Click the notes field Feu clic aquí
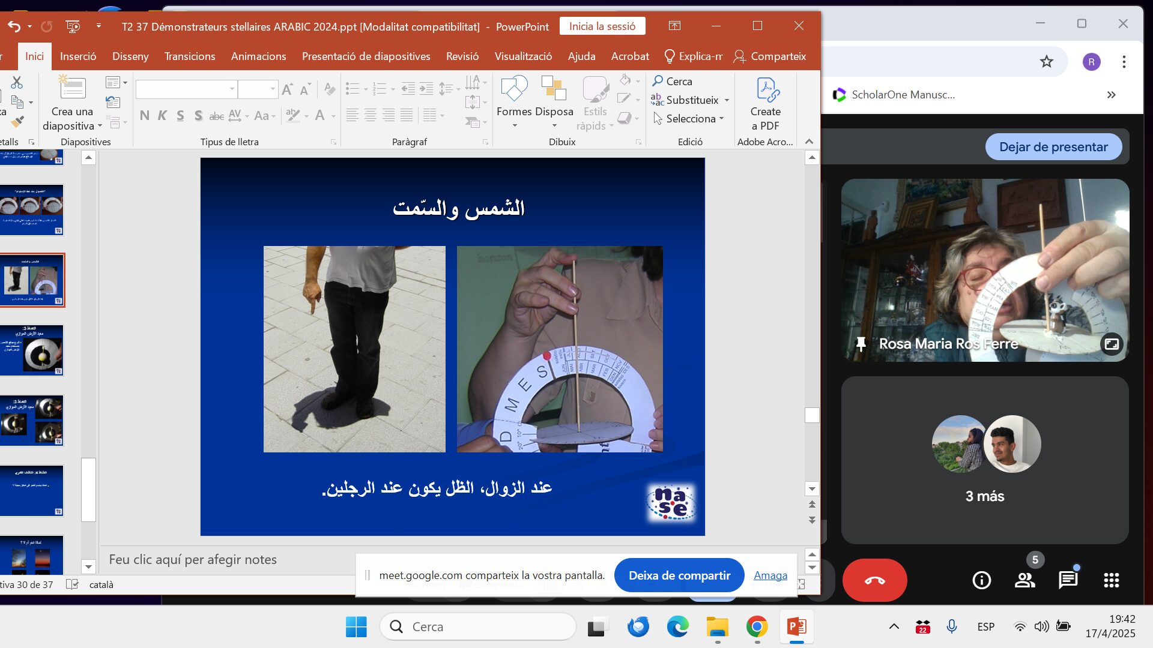This screenshot has height=648, width=1153. click(x=193, y=560)
